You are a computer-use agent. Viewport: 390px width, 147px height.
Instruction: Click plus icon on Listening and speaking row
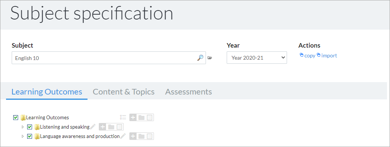click(x=103, y=127)
